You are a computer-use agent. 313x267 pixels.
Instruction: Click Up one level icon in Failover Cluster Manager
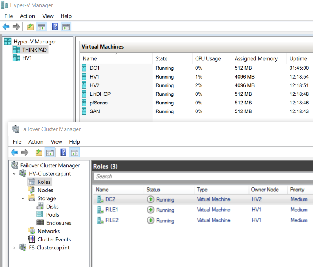39,152
